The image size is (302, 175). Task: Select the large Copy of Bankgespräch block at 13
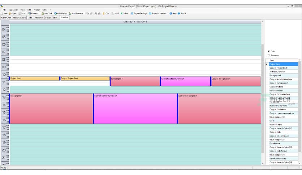tap(219, 108)
